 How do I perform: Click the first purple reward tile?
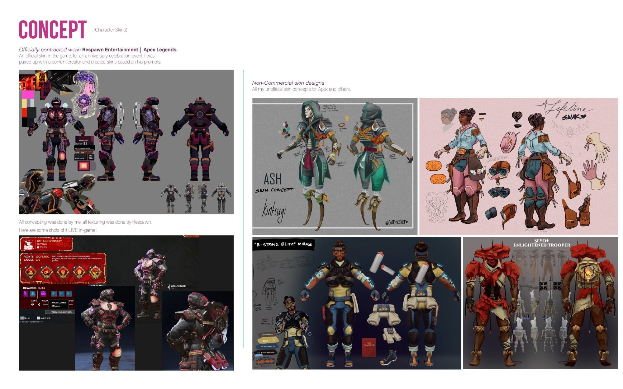click(26, 294)
